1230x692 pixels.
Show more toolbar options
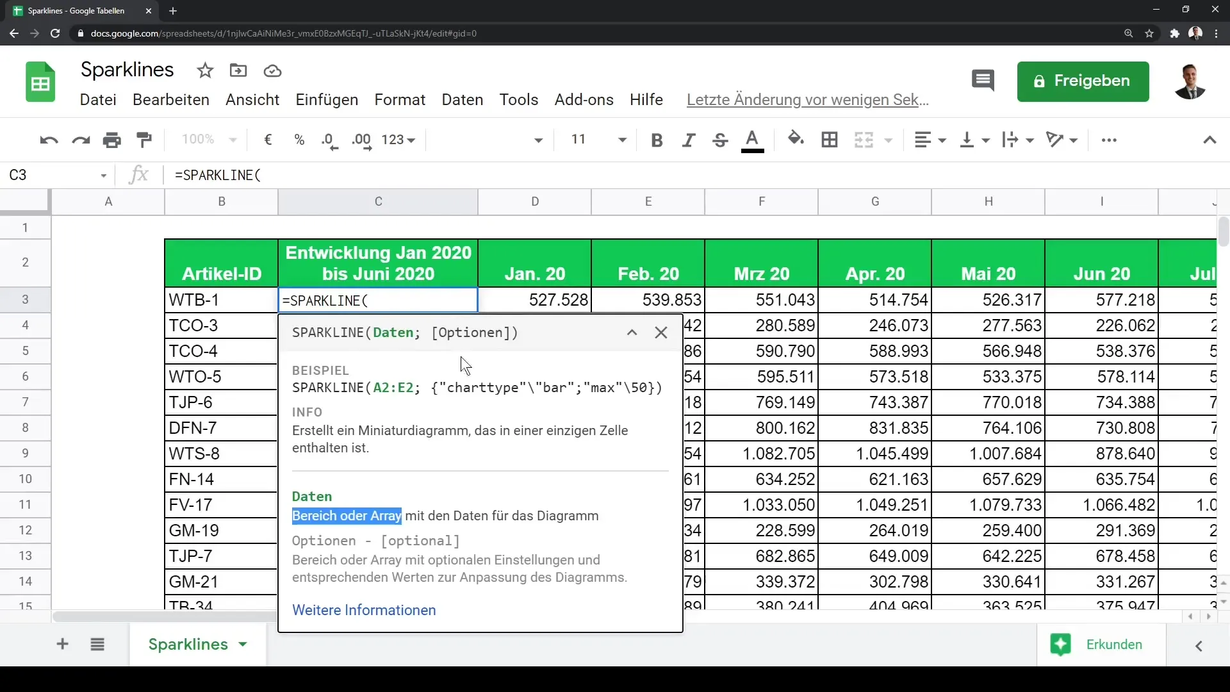(1109, 140)
